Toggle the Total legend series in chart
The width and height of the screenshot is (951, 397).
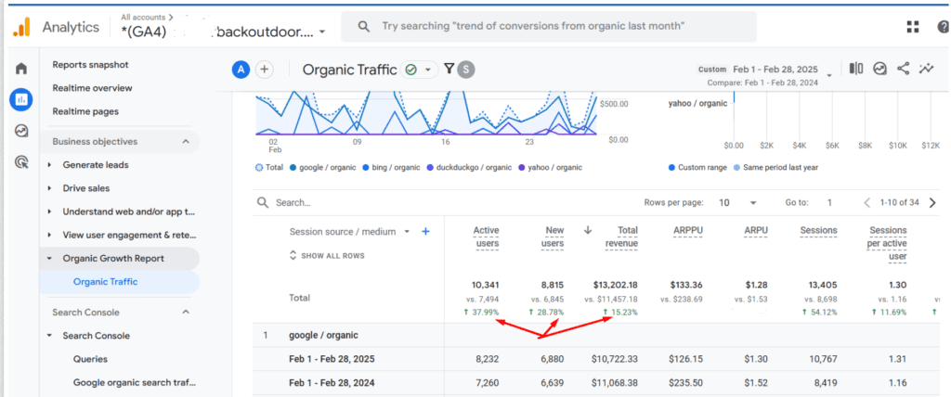pos(269,168)
